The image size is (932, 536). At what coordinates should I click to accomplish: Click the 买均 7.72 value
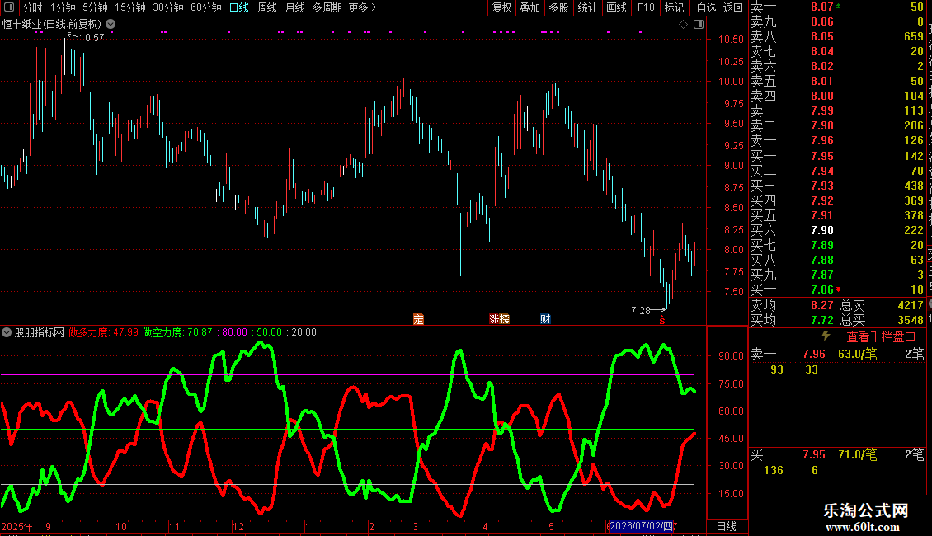822,320
